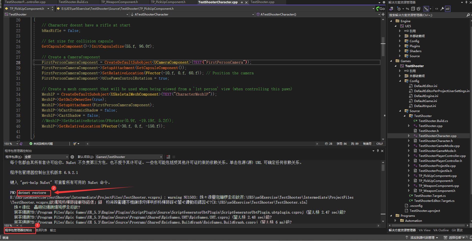Pin the TestShooterCharacter.cpp tab icon

tap(242, 2)
